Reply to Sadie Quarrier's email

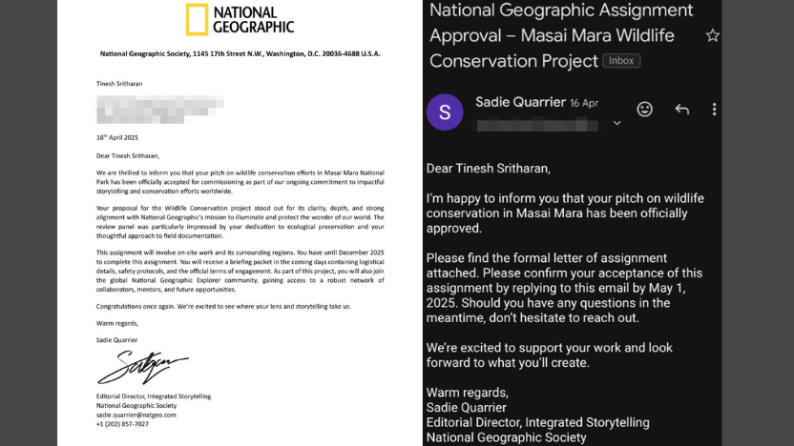(681, 109)
